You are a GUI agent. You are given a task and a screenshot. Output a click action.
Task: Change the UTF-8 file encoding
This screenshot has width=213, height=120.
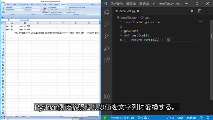coord(170,118)
